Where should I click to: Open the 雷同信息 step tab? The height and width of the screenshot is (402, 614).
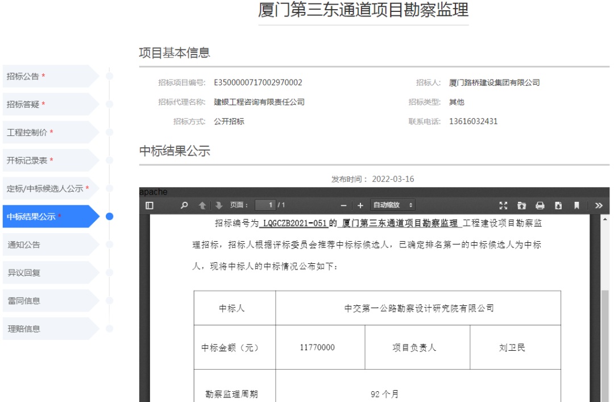pos(51,301)
